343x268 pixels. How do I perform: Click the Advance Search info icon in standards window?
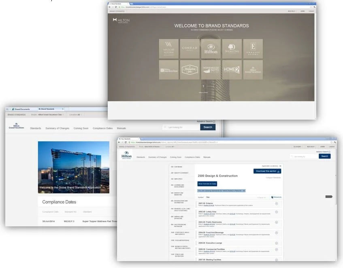pos(329,152)
